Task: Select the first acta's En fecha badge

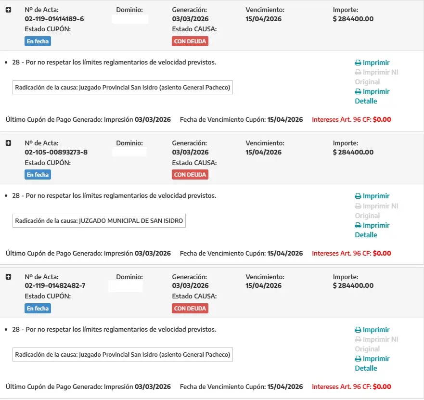Action: (38, 41)
